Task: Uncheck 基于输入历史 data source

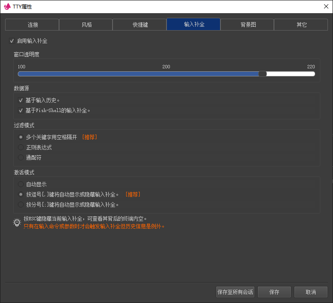Action: (20, 100)
